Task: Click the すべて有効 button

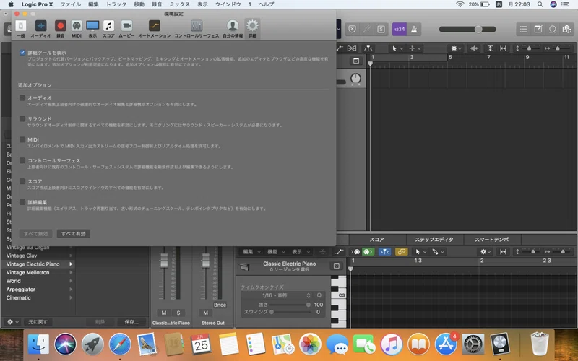Action: (x=74, y=233)
